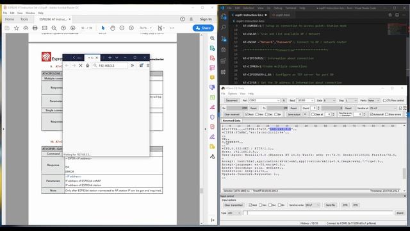Open the yellow Comment tool in Acrobat sidebar
410x231 pixels.
(212, 78)
